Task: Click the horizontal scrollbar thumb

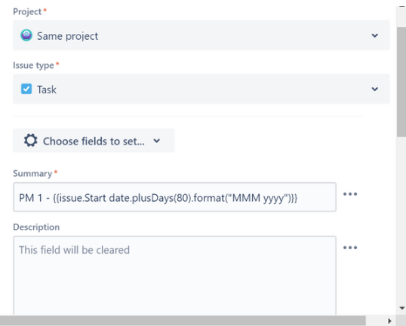Action: pos(183,321)
